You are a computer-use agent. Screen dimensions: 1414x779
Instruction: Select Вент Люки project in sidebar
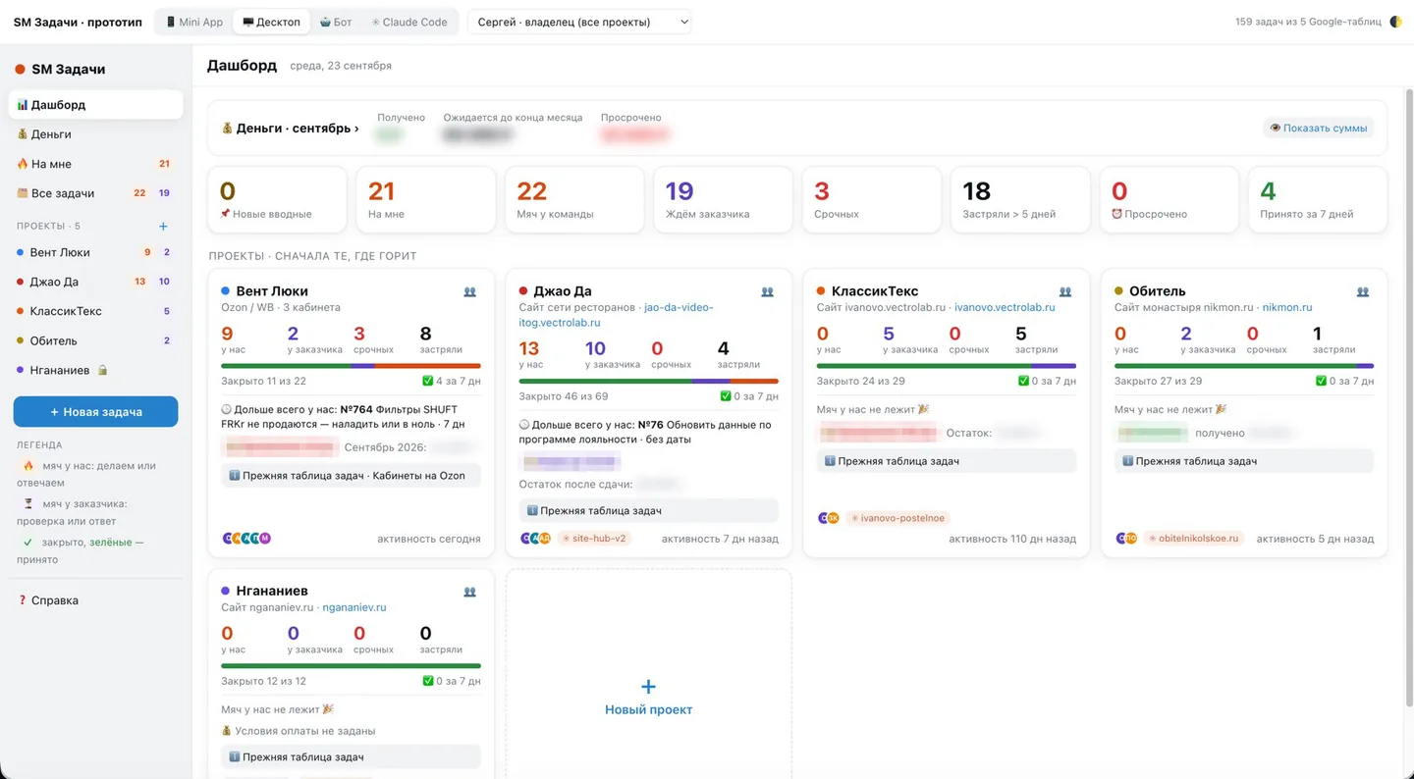(x=95, y=252)
